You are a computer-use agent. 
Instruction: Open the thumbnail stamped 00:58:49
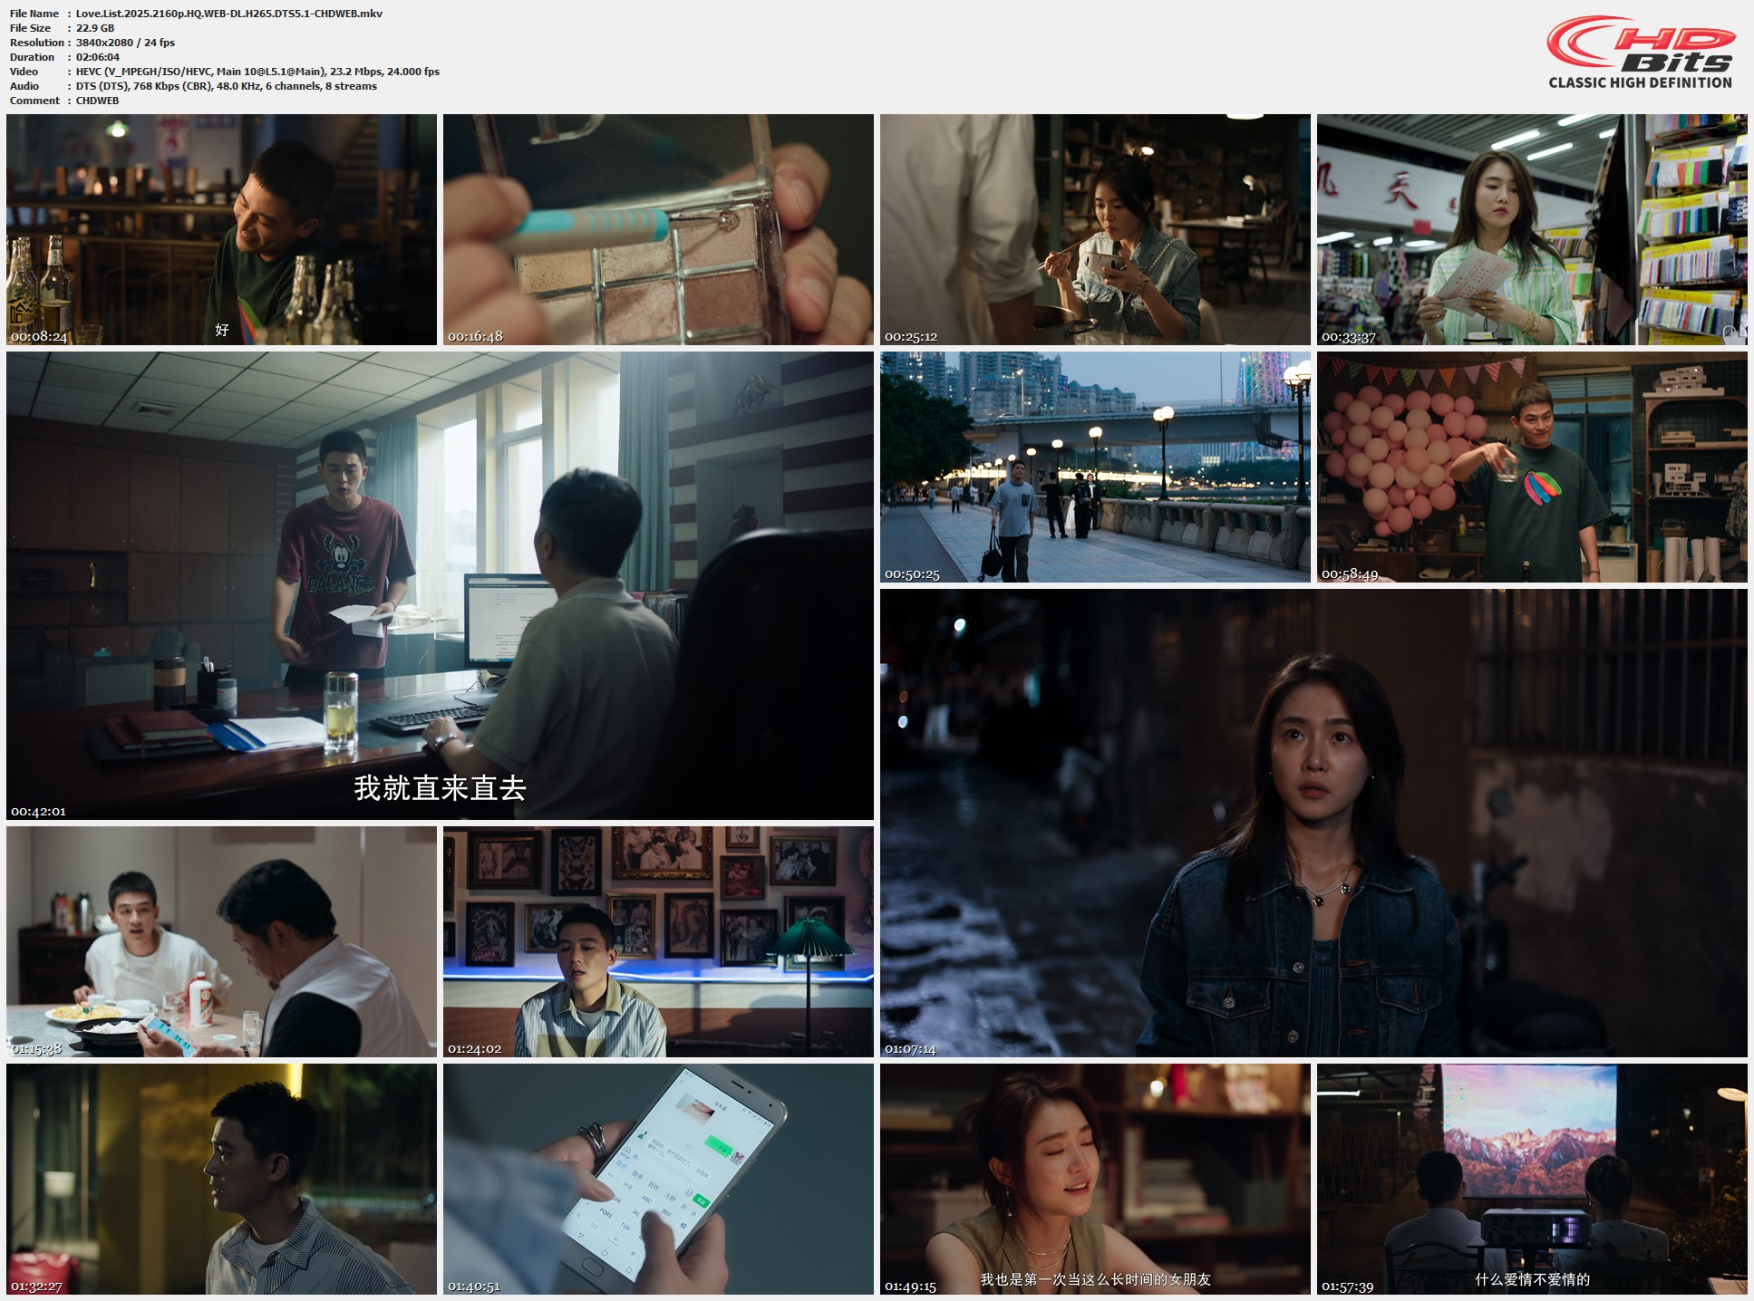pyautogui.click(x=1532, y=467)
